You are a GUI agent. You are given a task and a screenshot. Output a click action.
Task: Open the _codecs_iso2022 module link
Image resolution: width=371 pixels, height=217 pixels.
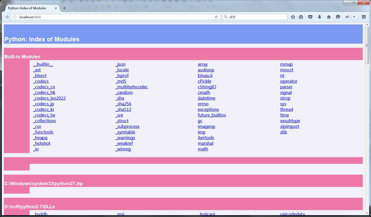49,98
